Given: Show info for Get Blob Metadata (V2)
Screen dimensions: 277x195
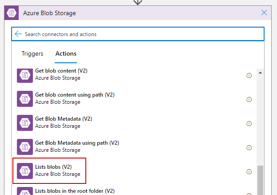Looking at the screenshot, I should (x=249, y=123).
